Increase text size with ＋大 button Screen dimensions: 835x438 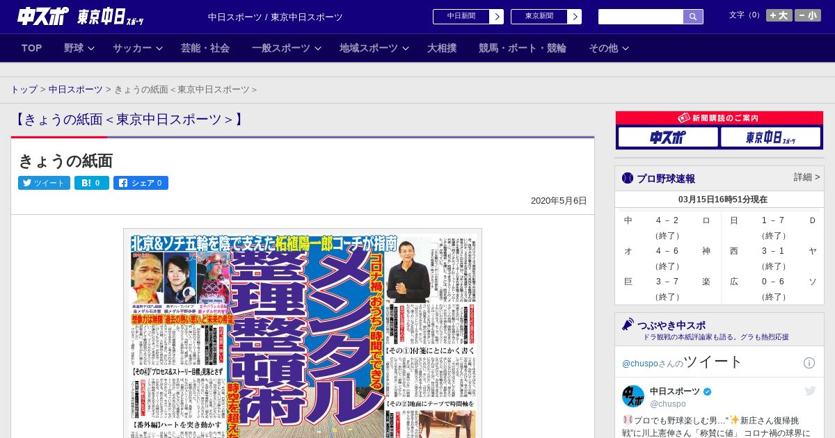coord(779,15)
